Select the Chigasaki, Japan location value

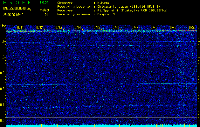pos(128,7)
